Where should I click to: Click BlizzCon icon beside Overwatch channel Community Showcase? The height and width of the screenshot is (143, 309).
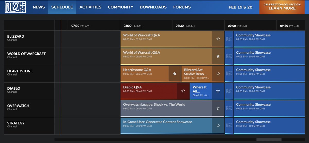229,108
